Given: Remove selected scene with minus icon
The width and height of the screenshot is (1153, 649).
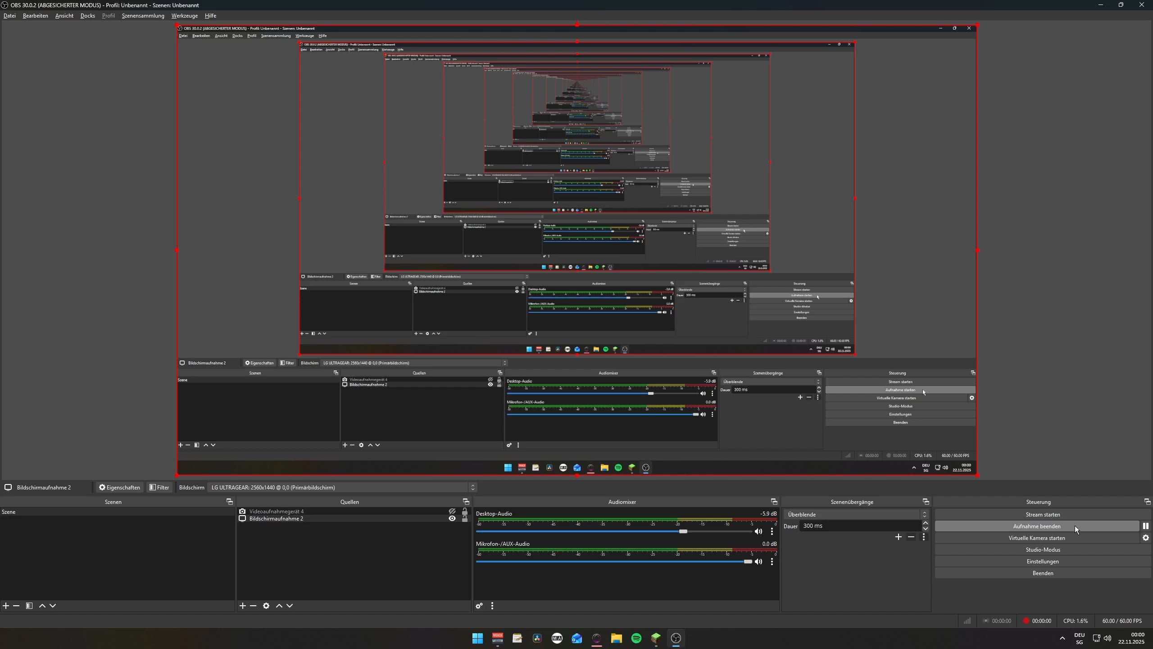Looking at the screenshot, I should [17, 606].
